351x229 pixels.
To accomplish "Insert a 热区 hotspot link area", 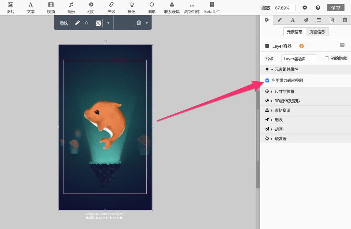I will coord(111,8).
